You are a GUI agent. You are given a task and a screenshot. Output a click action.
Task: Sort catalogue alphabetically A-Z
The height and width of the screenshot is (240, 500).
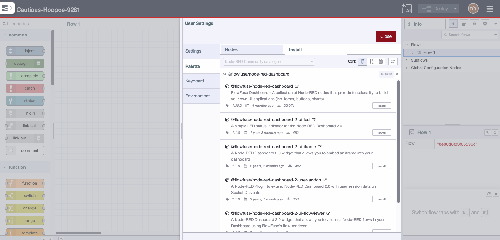click(x=371, y=62)
